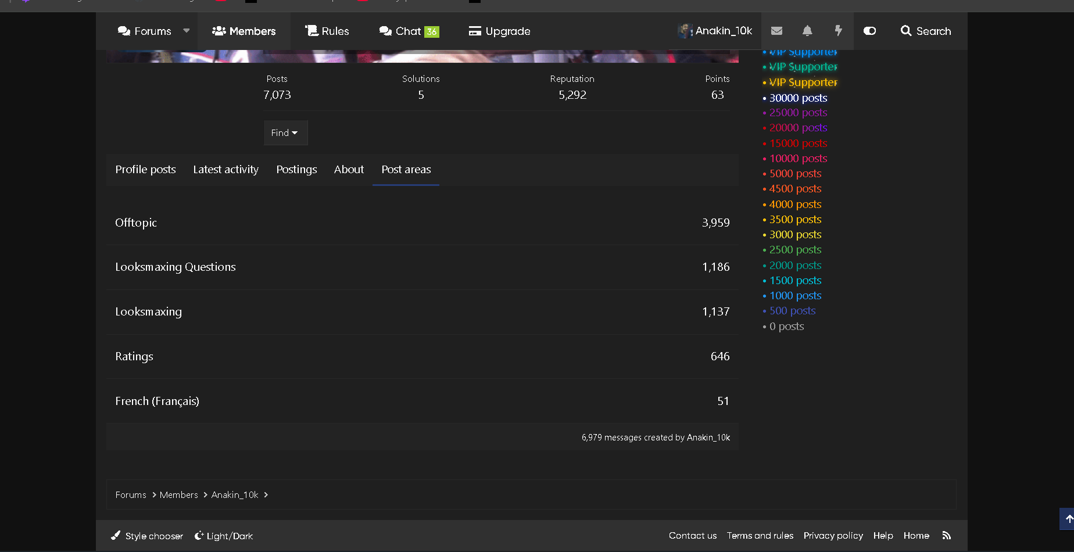Viewport: 1074px width, 552px height.
Task: Select the Post areas tab
Action: click(406, 169)
